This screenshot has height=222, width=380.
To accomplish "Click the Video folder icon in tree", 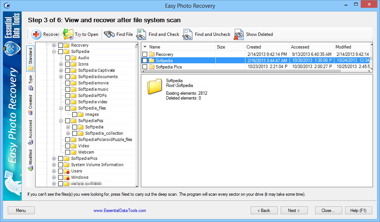I will pyautogui.click(x=74, y=146).
